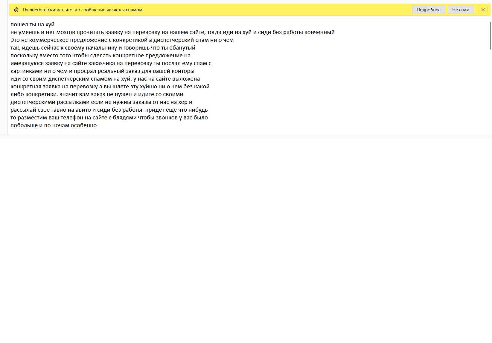The image size is (492, 343).
Task: Click the word "телефон" in the message body
Action: pyautogui.click(x=72, y=118)
